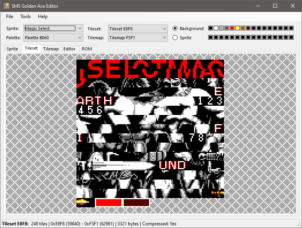
Task: Expand the Sprite dropdown showing Magic Select
Action: pyautogui.click(x=53, y=28)
